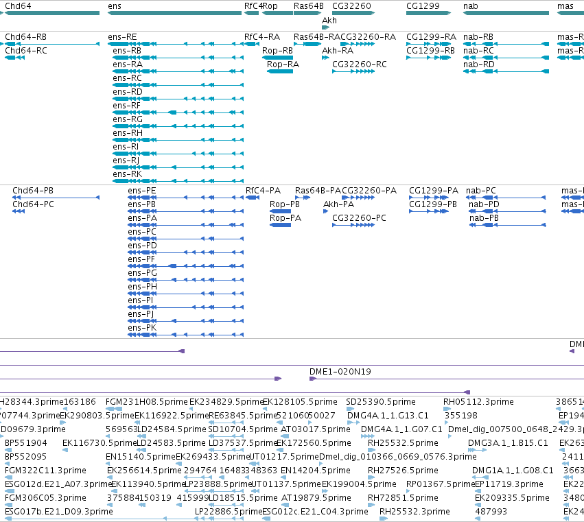Select the ens-PE protein label
The height and width of the screenshot is (522, 584).
coord(142,191)
